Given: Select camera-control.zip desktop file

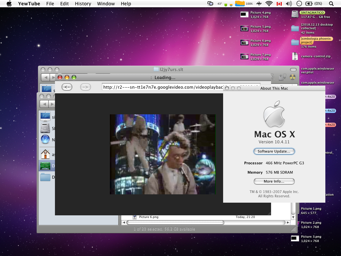Looking at the screenshot, I should [x=295, y=56].
